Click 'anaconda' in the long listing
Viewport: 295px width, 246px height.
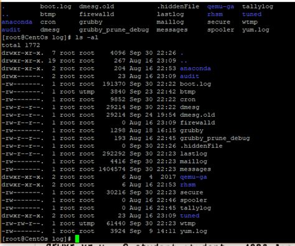tap(195, 68)
